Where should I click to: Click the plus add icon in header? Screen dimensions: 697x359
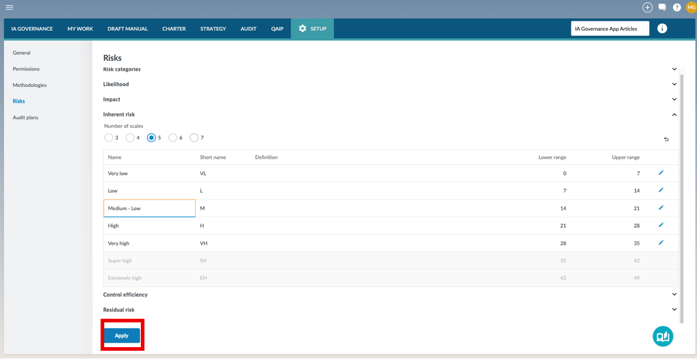click(x=647, y=7)
